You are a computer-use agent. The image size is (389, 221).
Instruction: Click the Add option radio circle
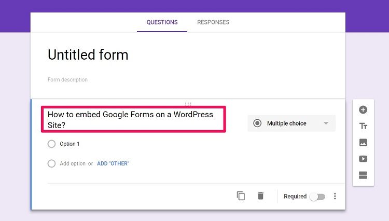[x=51, y=163]
